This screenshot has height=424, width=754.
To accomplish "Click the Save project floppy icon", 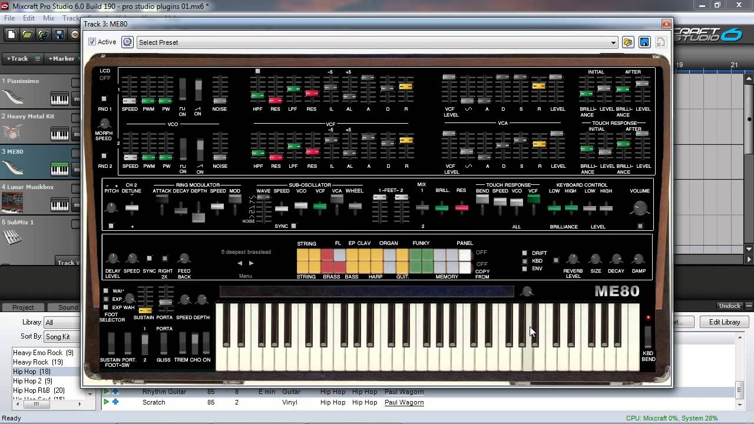I will (59, 35).
